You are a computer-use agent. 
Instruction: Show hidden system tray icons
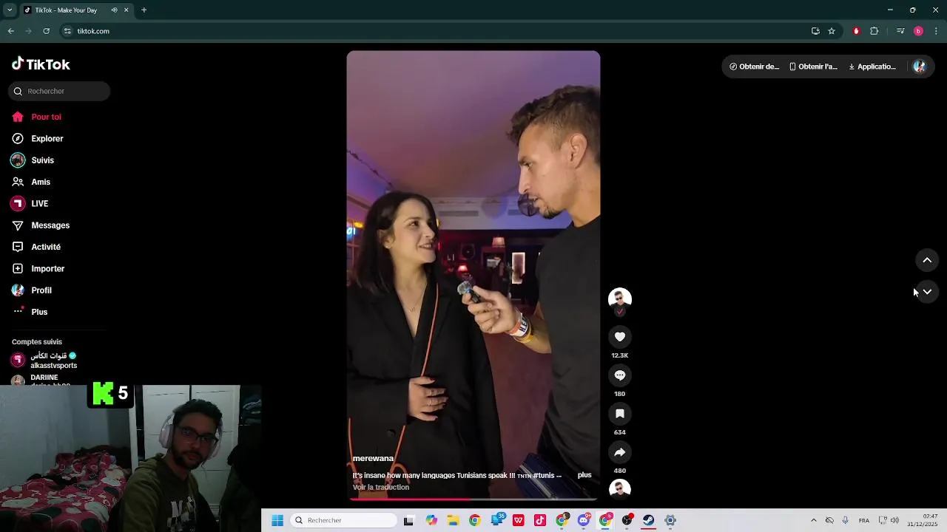click(x=813, y=520)
